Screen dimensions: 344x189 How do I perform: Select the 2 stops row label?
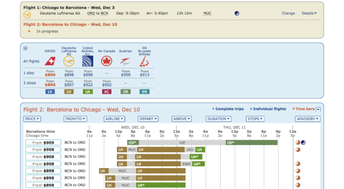(30, 83)
